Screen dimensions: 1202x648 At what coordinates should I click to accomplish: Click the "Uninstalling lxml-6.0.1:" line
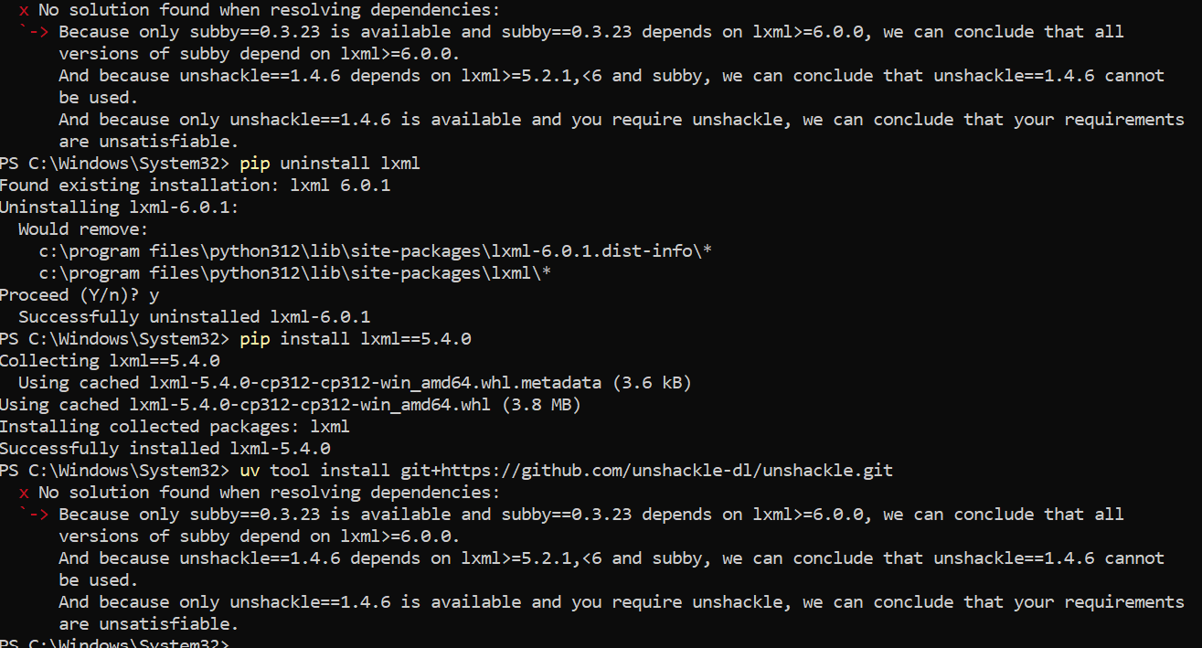coord(119,207)
